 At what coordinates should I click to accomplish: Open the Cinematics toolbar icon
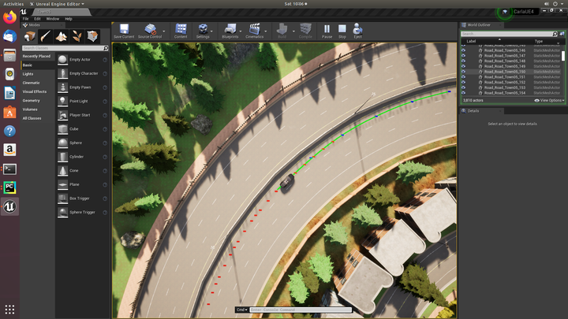point(254,29)
